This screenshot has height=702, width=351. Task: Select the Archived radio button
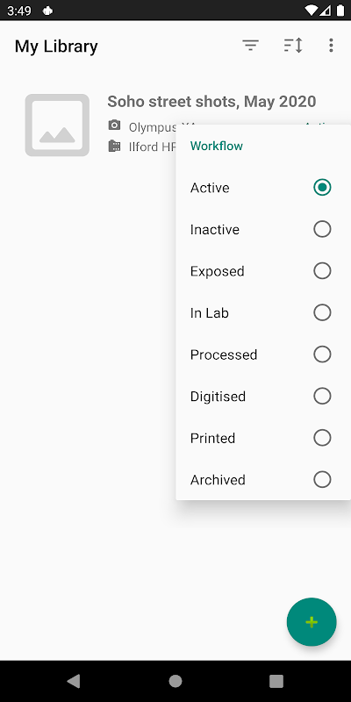322,479
